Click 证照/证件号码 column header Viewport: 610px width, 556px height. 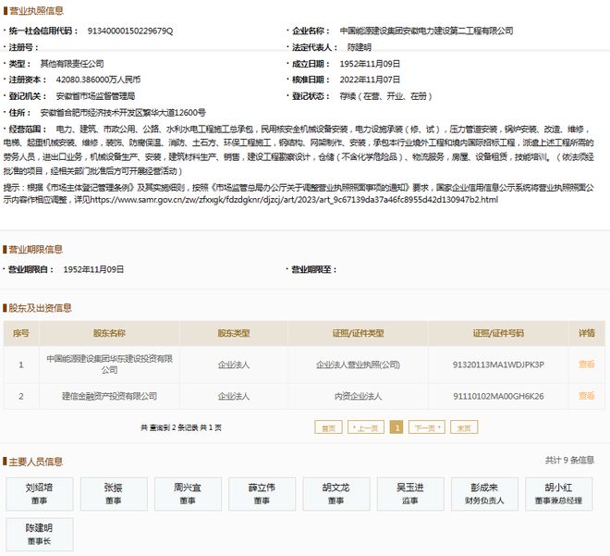coord(498,333)
